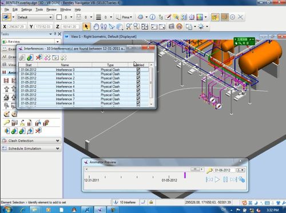Sort interferences by the Type column header
286x213 pixels.
[110, 65]
